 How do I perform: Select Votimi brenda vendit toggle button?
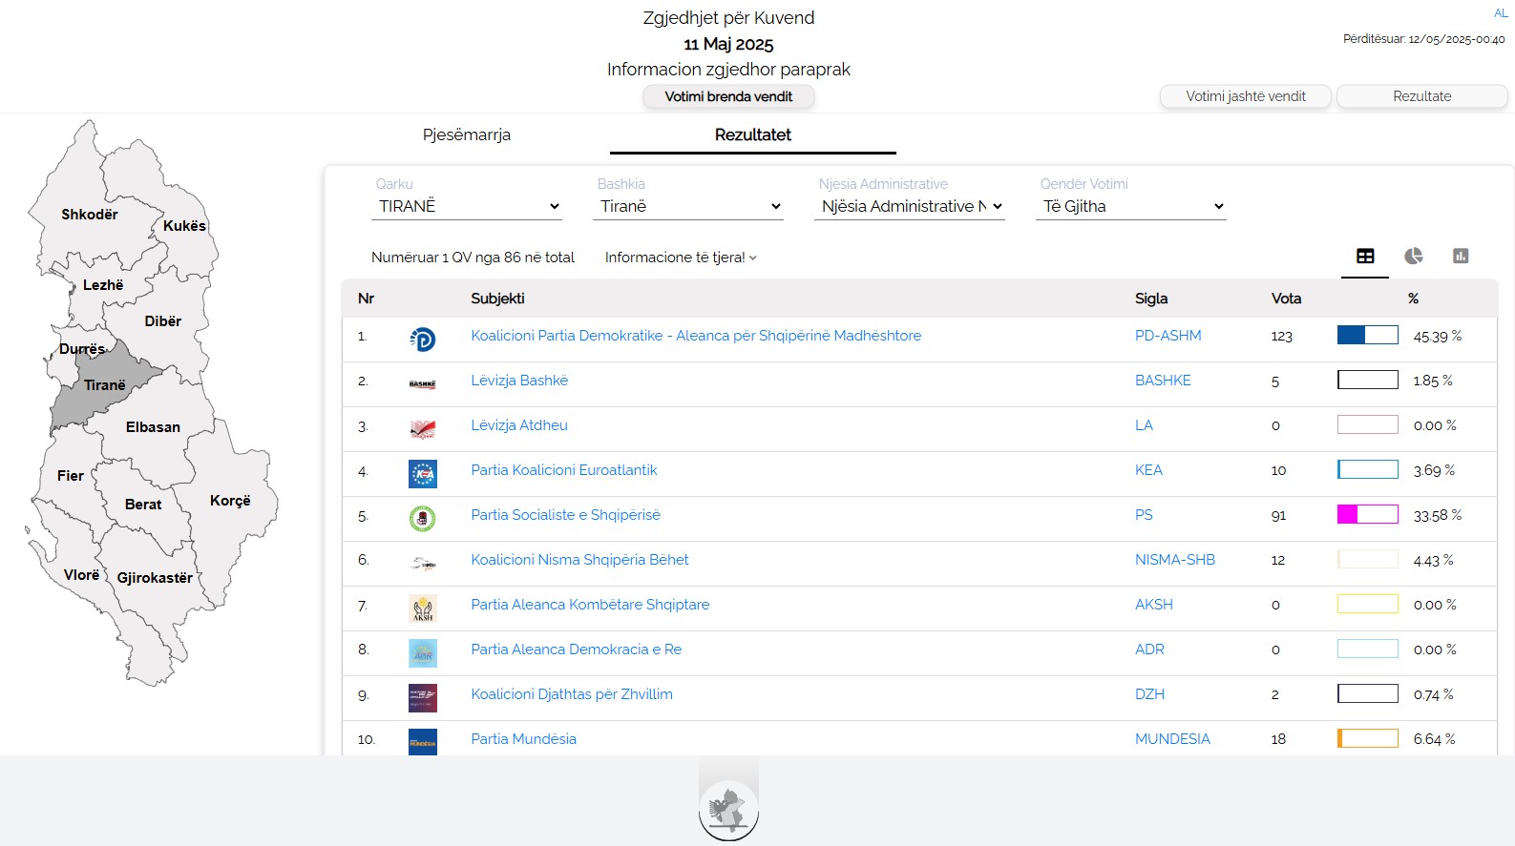728,96
